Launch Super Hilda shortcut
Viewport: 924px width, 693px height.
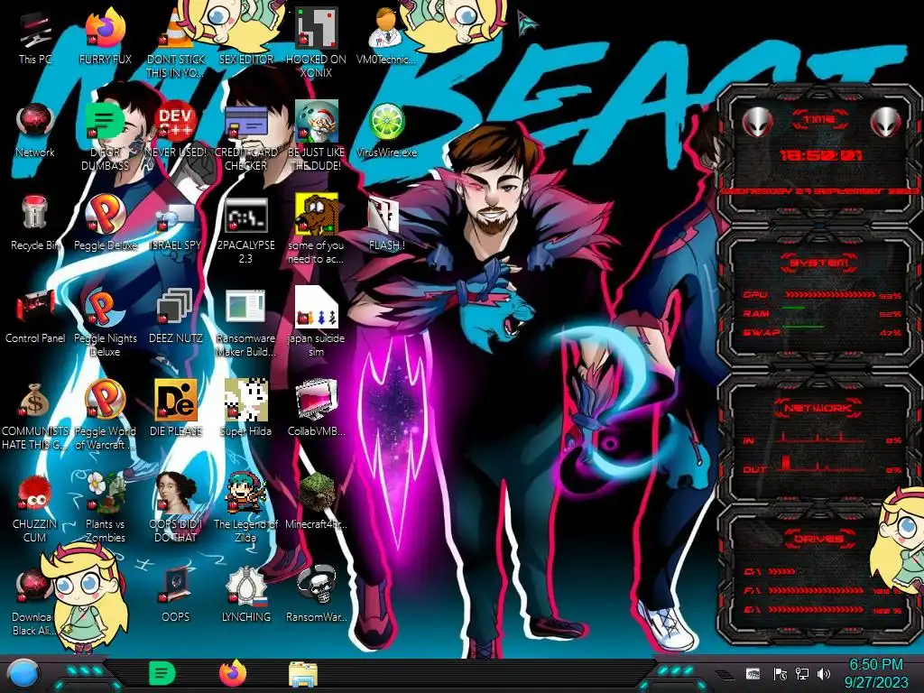pyautogui.click(x=245, y=406)
